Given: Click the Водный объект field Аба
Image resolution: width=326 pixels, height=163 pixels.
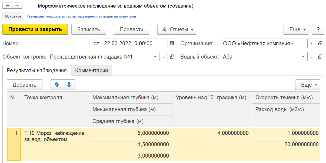Looking at the screenshot, I should 260,57.
